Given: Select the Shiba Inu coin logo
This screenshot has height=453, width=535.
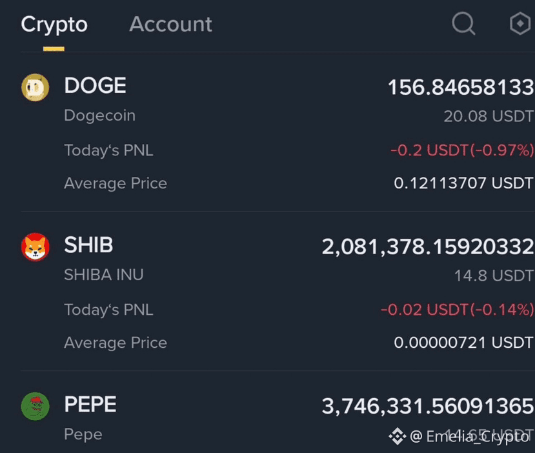Looking at the screenshot, I should click(35, 247).
